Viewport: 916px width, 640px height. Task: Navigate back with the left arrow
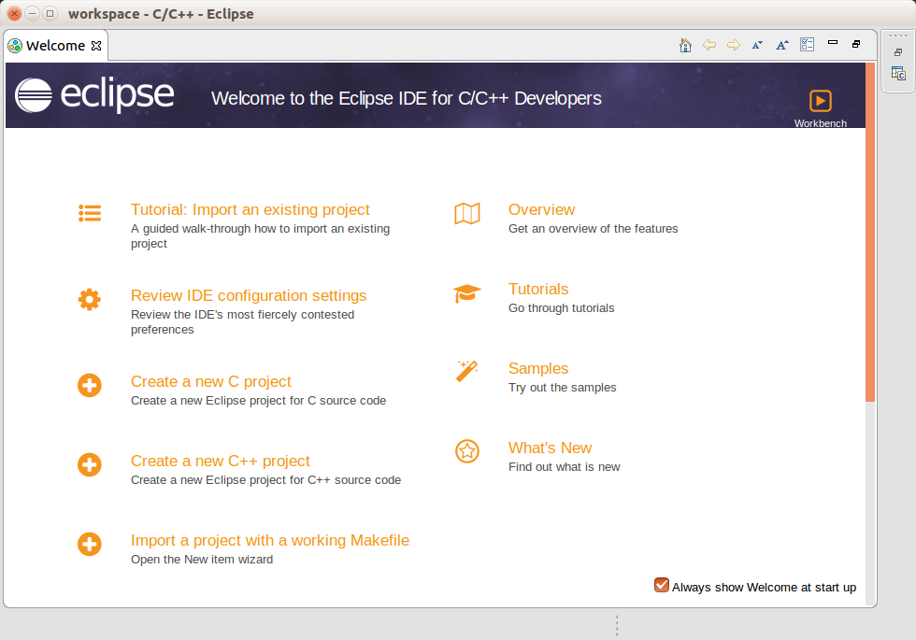tap(709, 45)
